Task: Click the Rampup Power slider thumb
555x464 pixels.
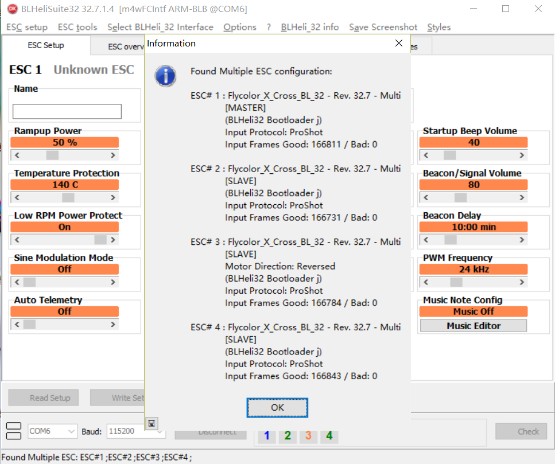Action: [x=52, y=155]
